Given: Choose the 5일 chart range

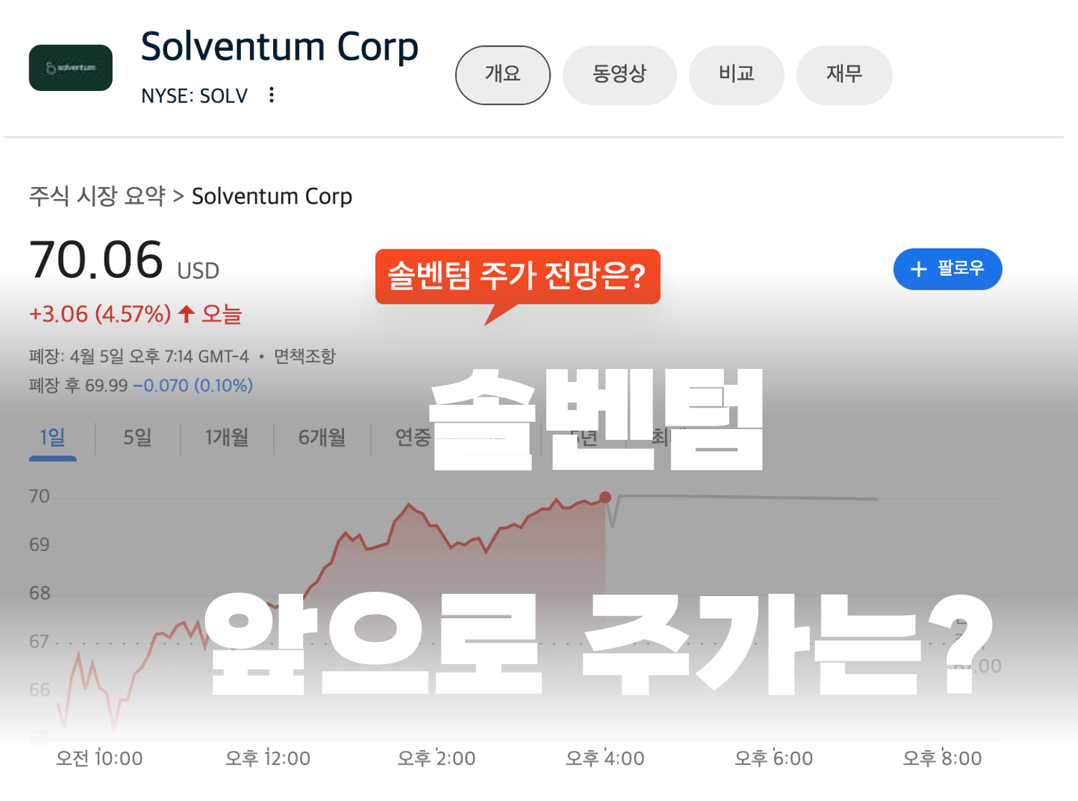Looking at the screenshot, I should 137,437.
